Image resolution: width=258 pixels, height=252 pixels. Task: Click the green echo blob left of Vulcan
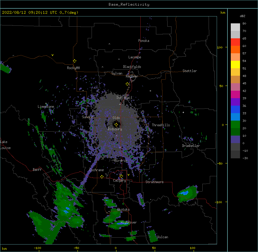click(153, 236)
